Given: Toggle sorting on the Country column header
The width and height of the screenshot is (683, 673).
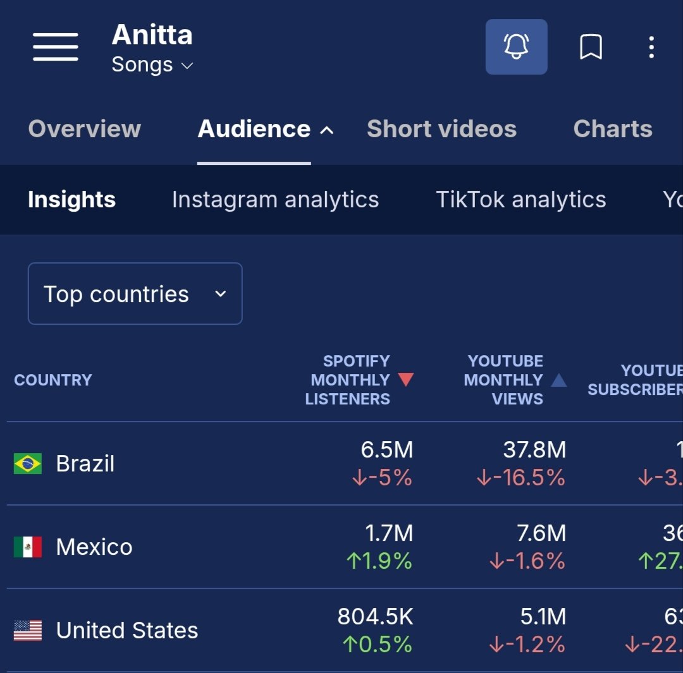Looking at the screenshot, I should point(53,380).
